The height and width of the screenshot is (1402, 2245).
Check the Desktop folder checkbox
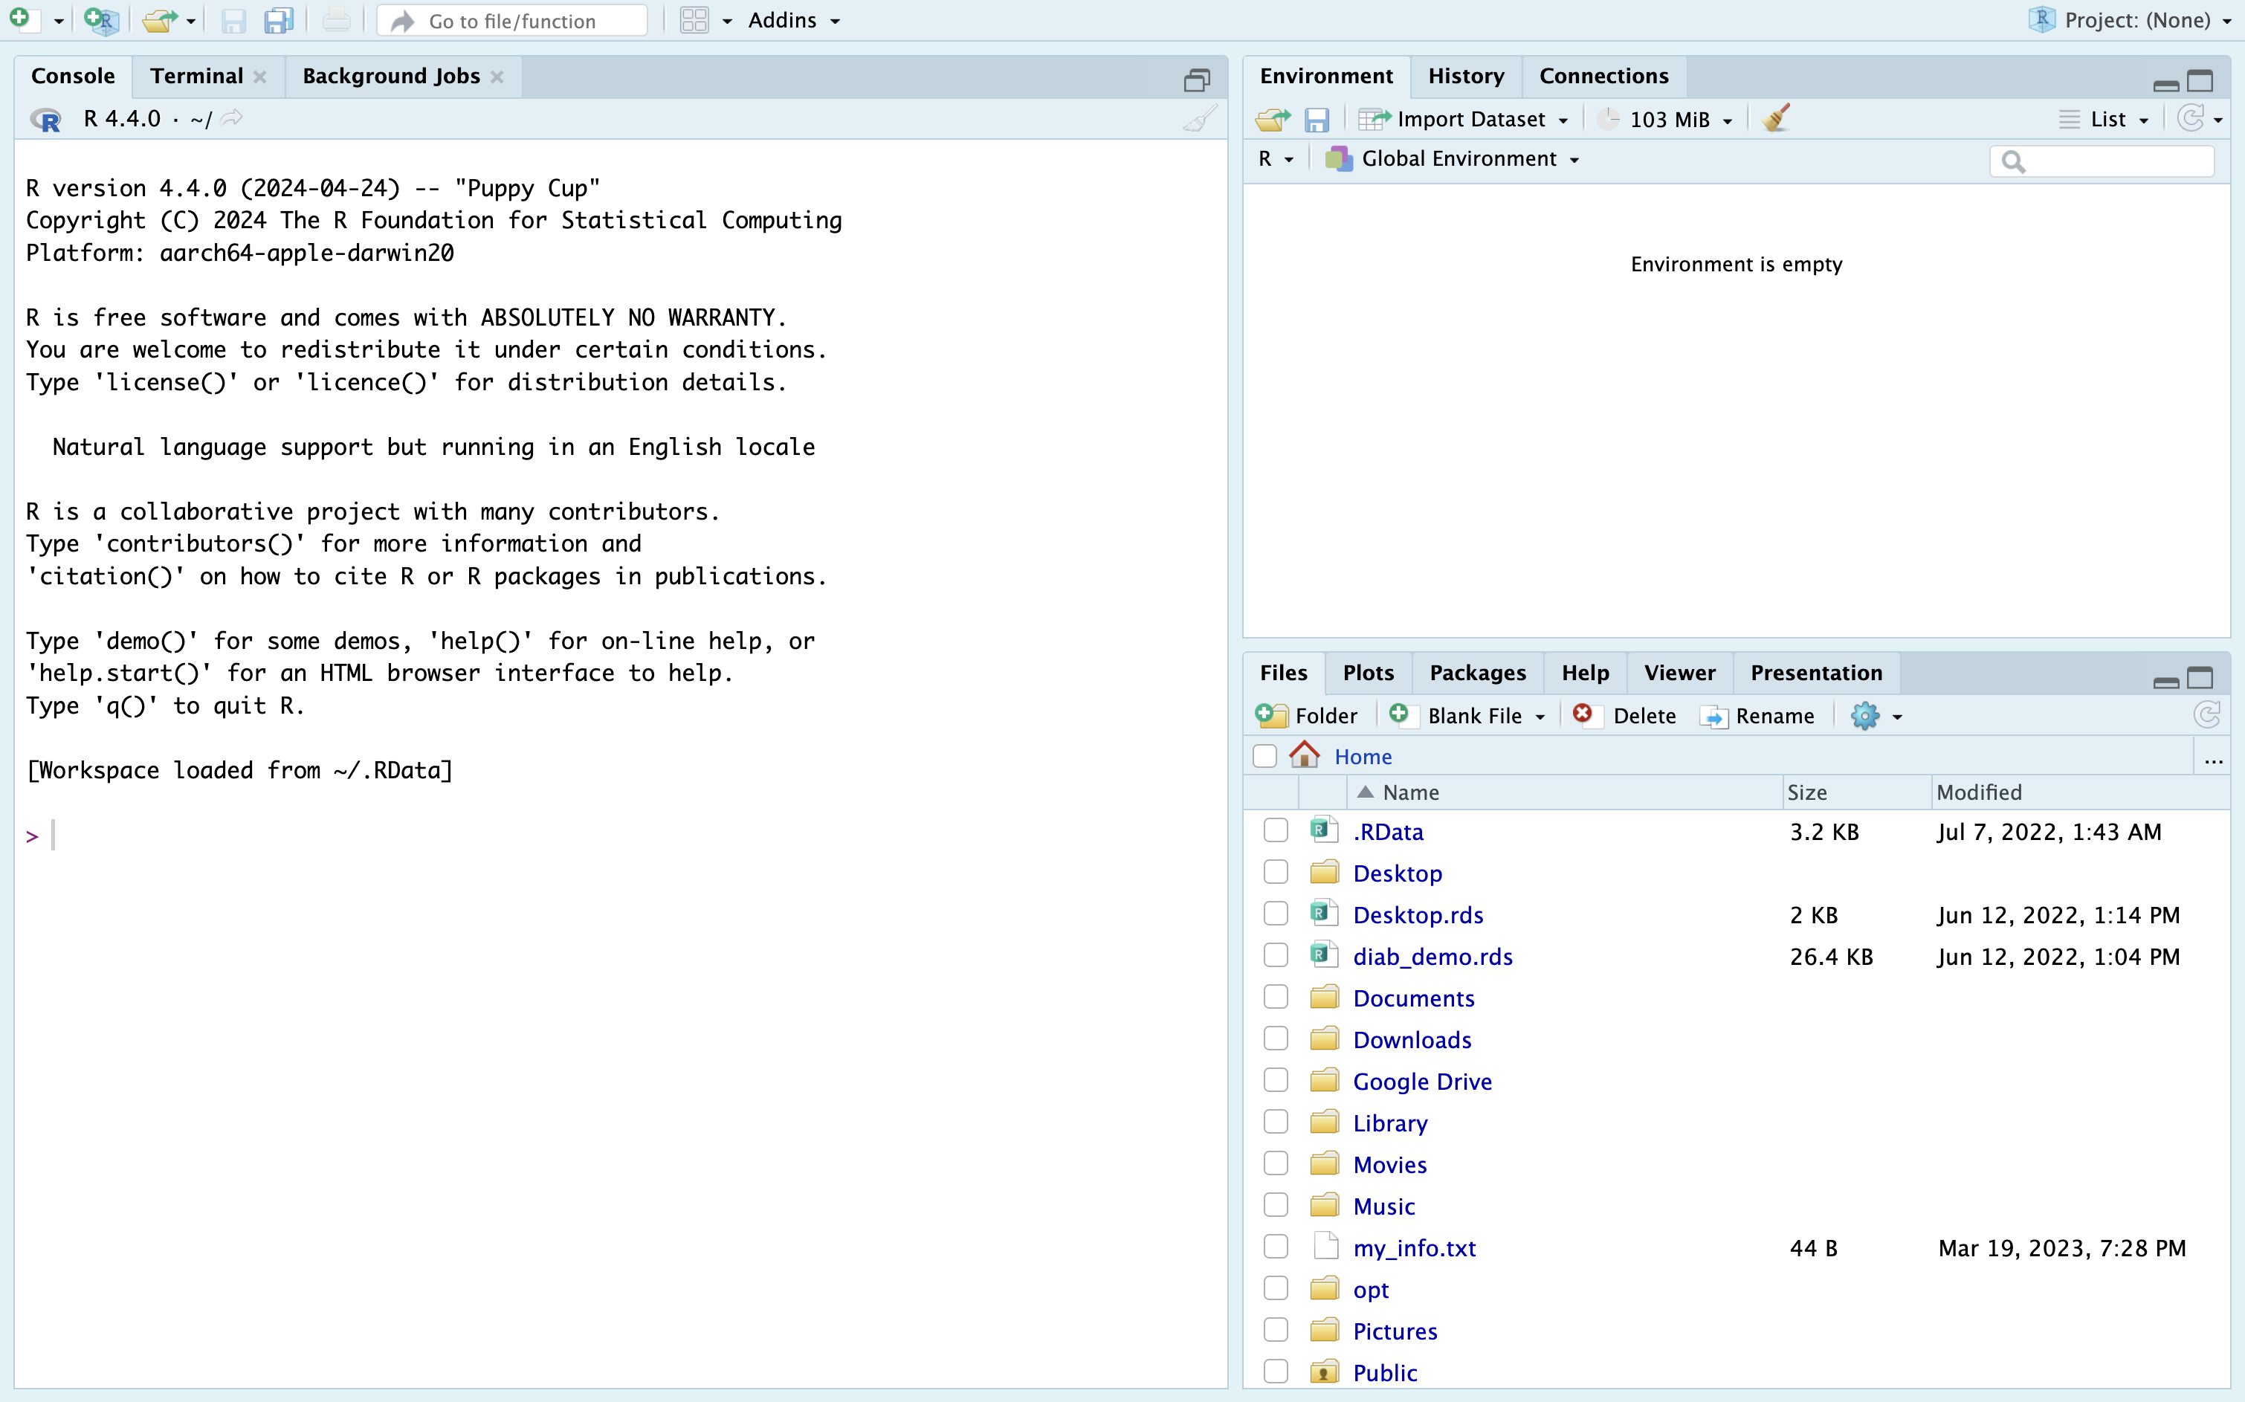(x=1276, y=872)
